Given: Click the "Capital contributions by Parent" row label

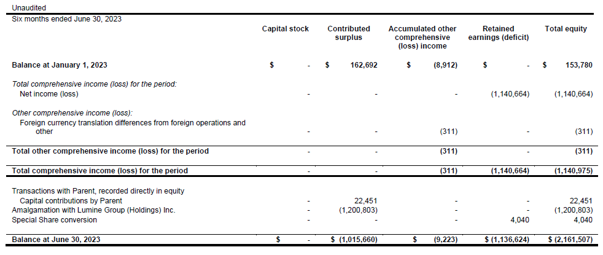Looking at the screenshot, I should (x=71, y=200).
